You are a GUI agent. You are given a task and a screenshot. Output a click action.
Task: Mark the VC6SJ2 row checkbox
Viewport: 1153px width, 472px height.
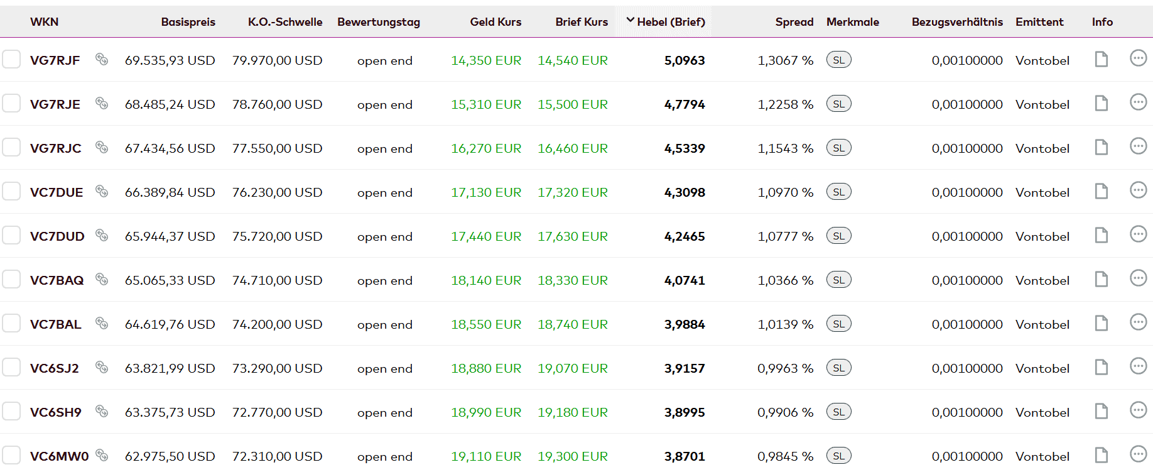pyautogui.click(x=11, y=368)
